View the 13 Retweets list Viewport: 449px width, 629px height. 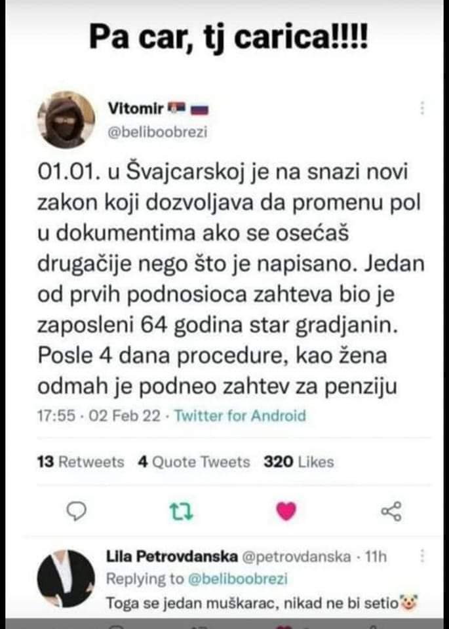point(81,462)
